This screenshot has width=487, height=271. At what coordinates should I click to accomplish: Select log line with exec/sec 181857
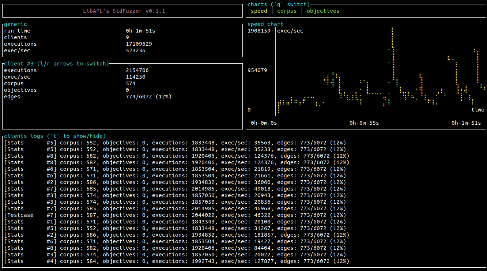coord(177,235)
